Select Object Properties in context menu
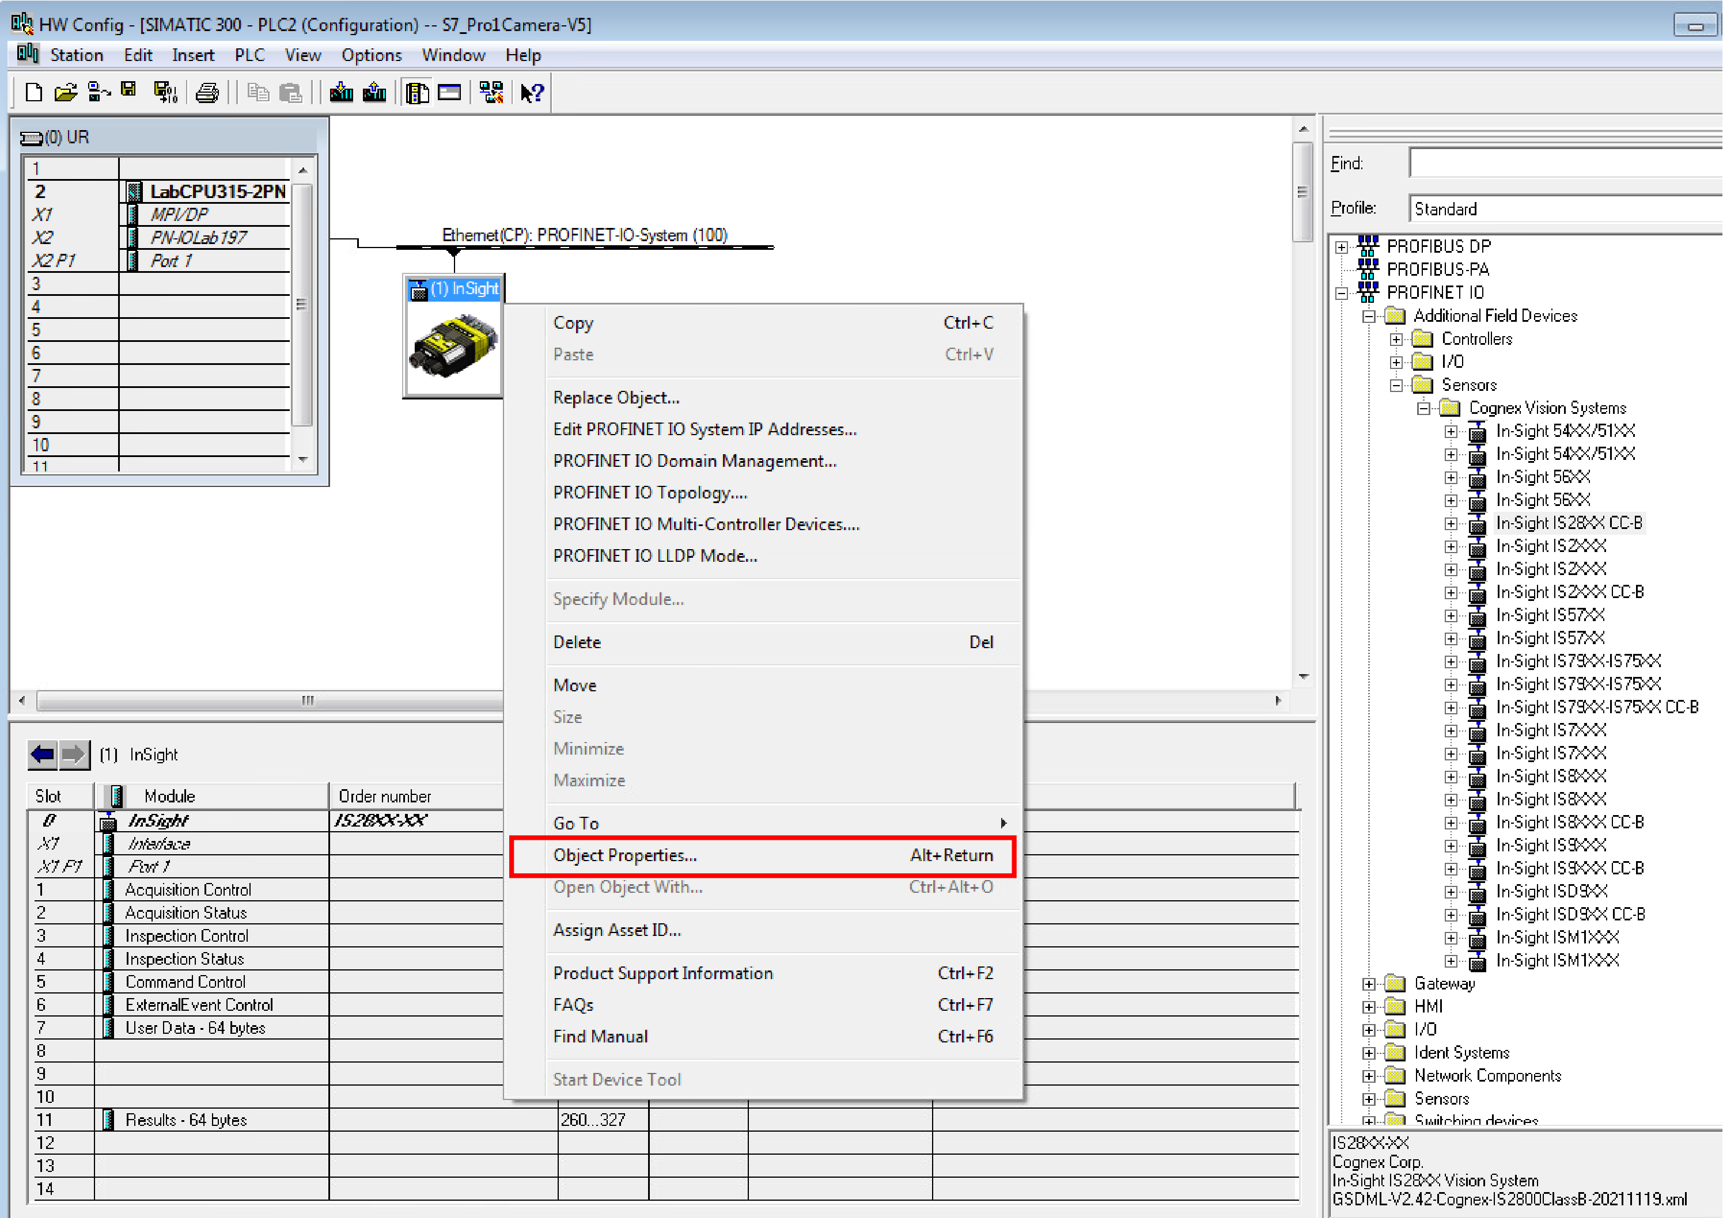This screenshot has width=1723, height=1218. [624, 855]
